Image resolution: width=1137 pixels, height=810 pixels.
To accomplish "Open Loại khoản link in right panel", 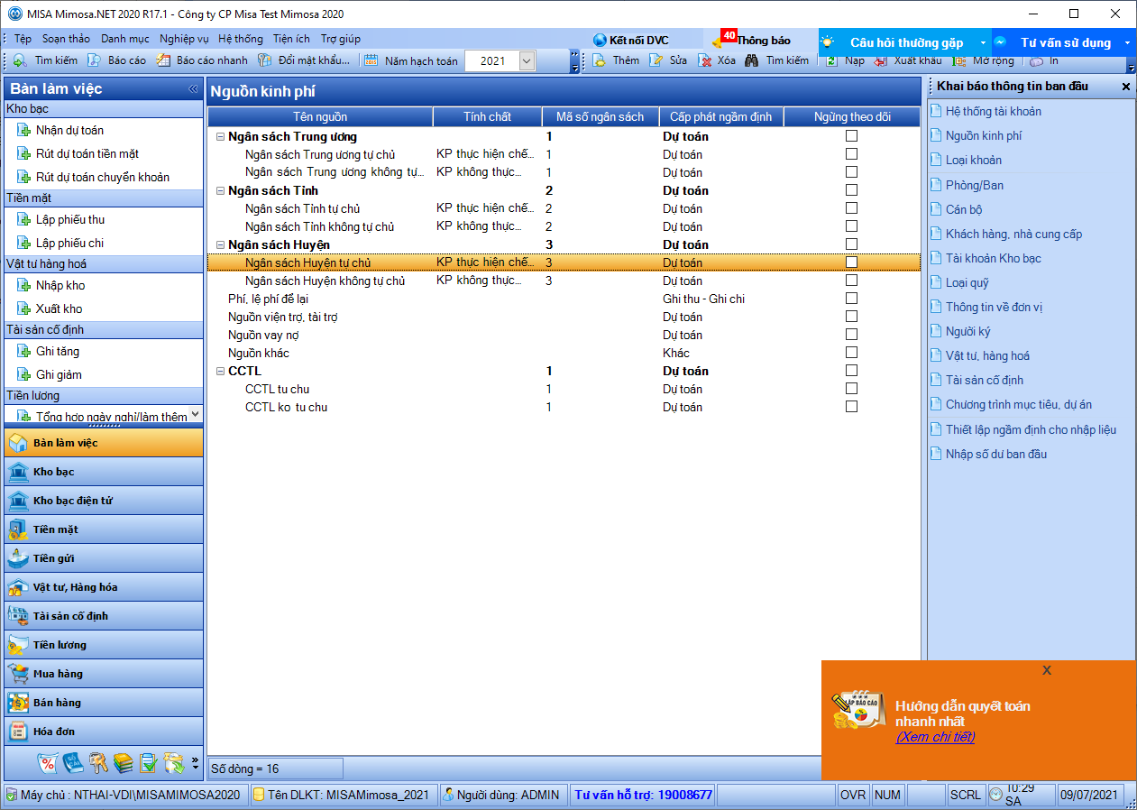I will pyautogui.click(x=974, y=160).
